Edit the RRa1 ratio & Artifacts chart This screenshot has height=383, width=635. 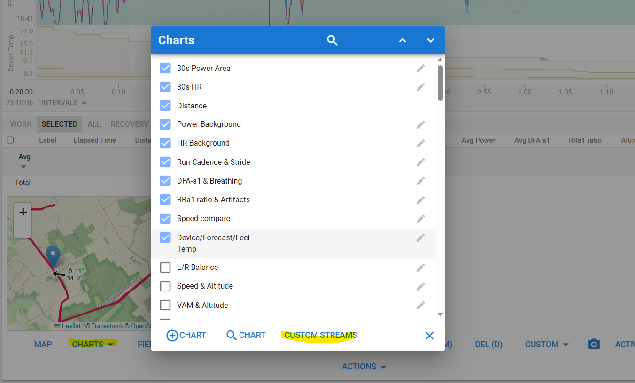point(421,200)
